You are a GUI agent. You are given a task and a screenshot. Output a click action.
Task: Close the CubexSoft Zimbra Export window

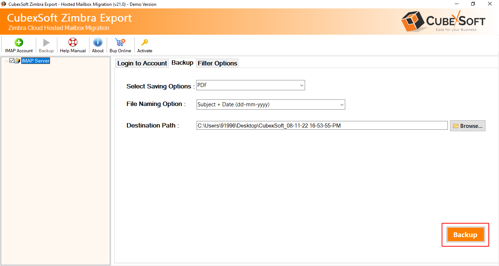(x=490, y=4)
